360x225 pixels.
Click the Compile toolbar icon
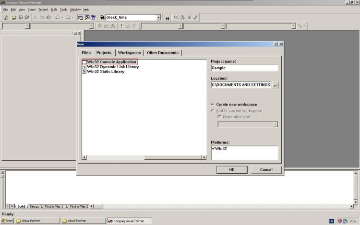(x=100, y=26)
